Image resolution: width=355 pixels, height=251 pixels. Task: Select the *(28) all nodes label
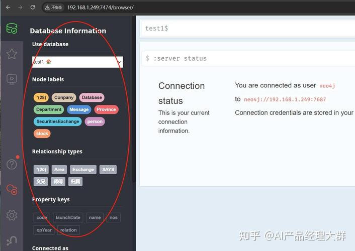[x=41, y=97]
